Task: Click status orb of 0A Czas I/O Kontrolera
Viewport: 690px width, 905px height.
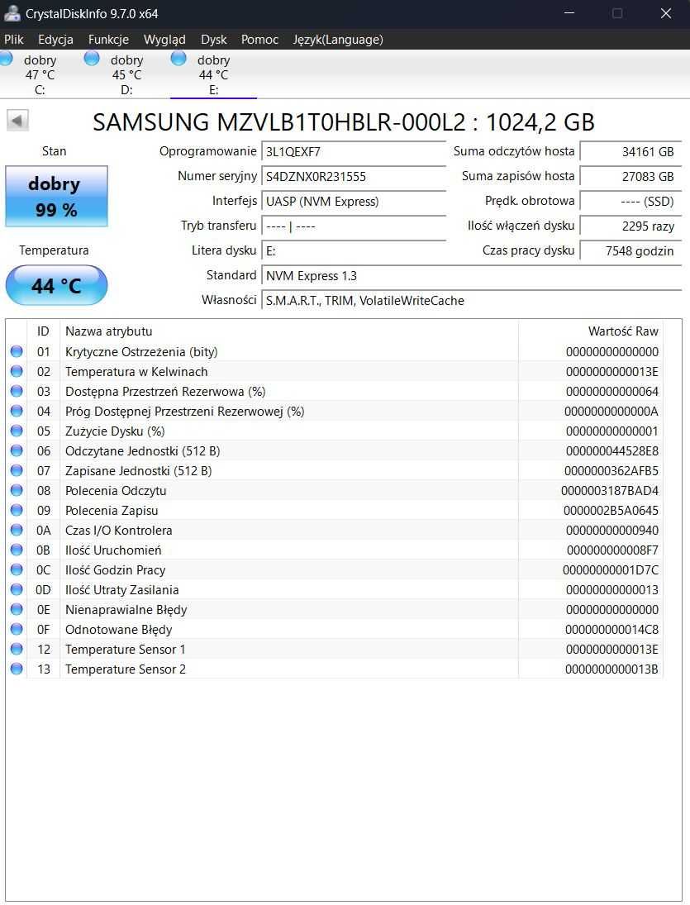Action: (17, 530)
